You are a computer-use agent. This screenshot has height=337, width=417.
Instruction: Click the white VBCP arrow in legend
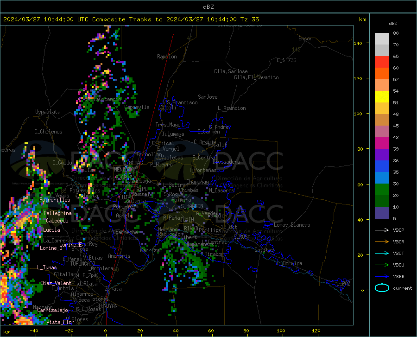pyautogui.click(x=382, y=230)
